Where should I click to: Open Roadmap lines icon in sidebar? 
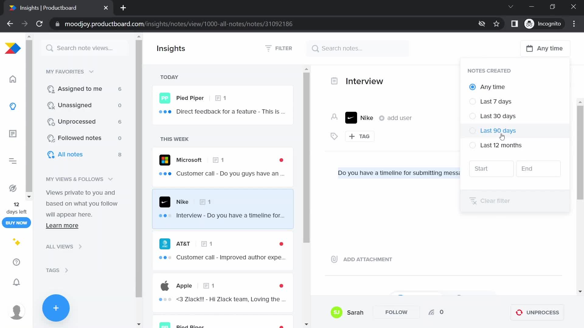[x=13, y=161]
